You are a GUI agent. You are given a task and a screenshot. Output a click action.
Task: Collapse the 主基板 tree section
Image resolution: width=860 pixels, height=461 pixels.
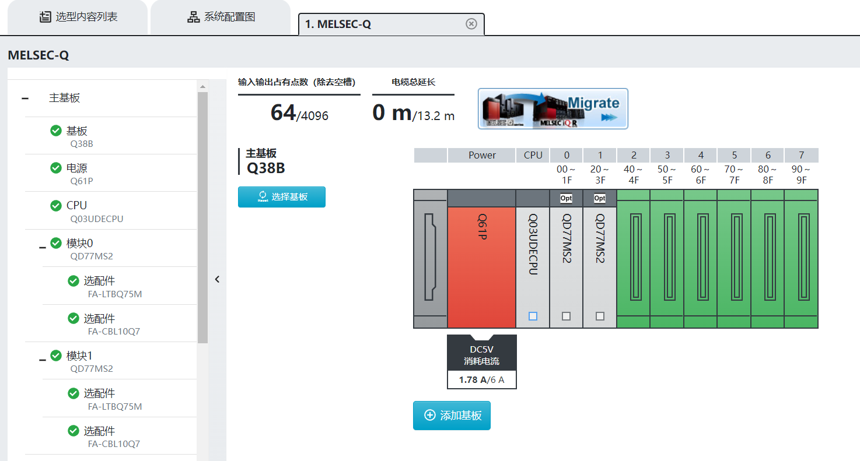coord(25,98)
